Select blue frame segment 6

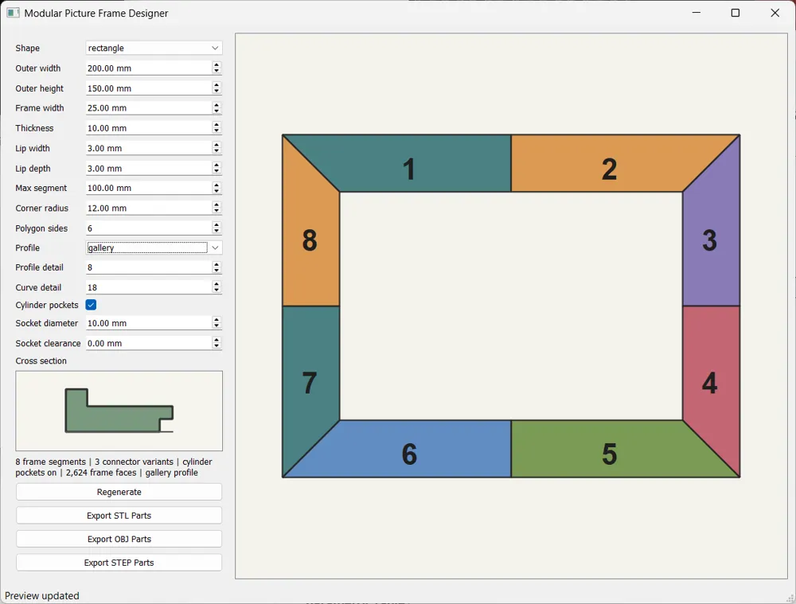[409, 449]
